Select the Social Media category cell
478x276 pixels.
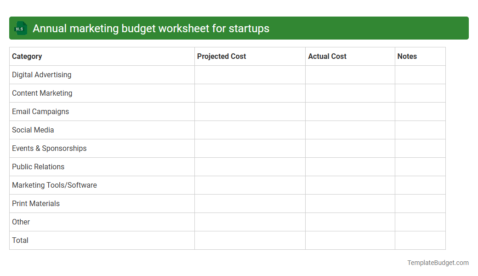pyautogui.click(x=33, y=130)
